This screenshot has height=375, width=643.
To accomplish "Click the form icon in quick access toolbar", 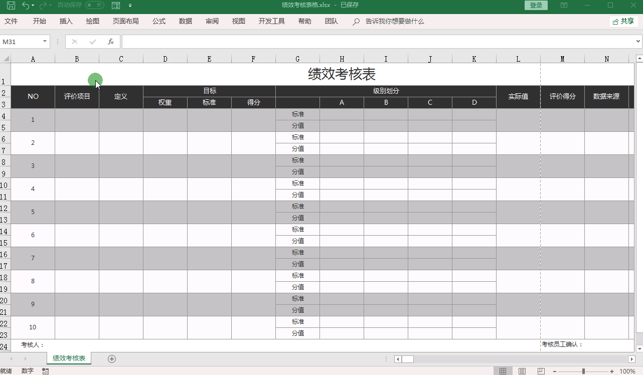I will click(x=116, y=6).
